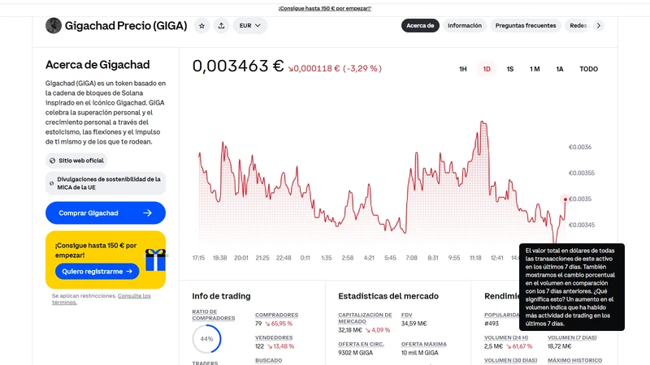Click the Gigachad avatar image
This screenshot has width=650, height=365.
point(54,26)
